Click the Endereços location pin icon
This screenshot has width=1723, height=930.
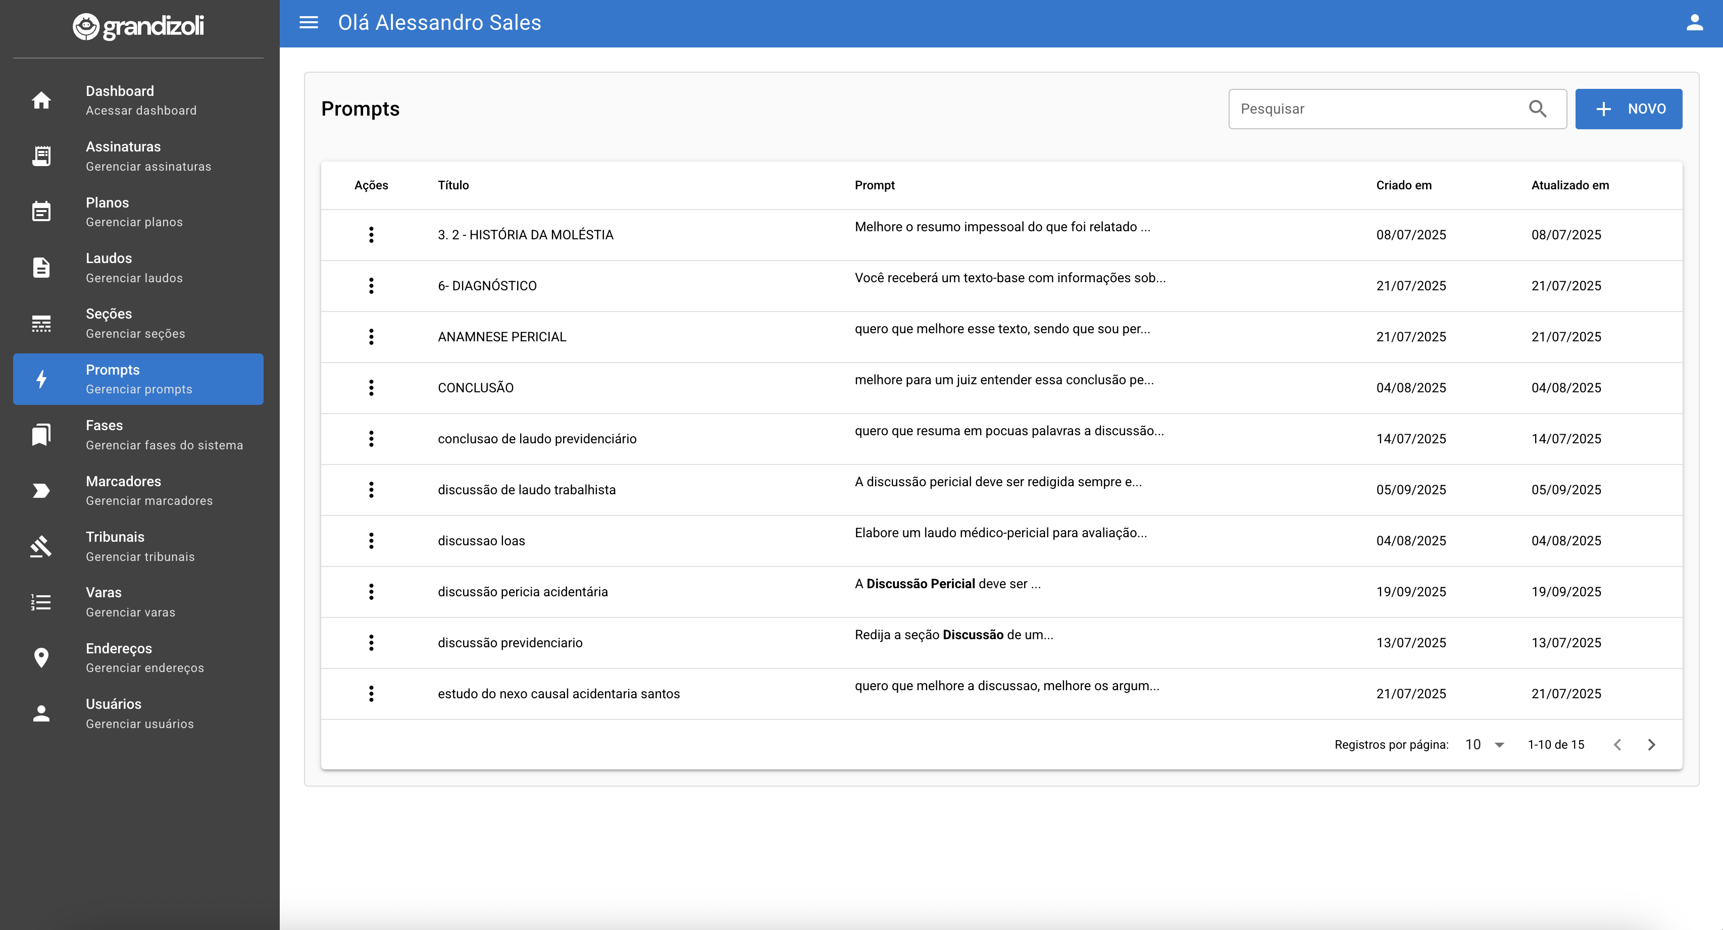41,658
